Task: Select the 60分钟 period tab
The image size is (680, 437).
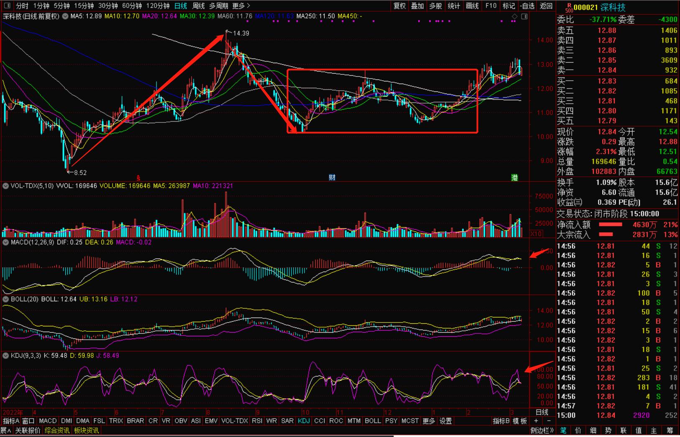Action: coord(132,6)
